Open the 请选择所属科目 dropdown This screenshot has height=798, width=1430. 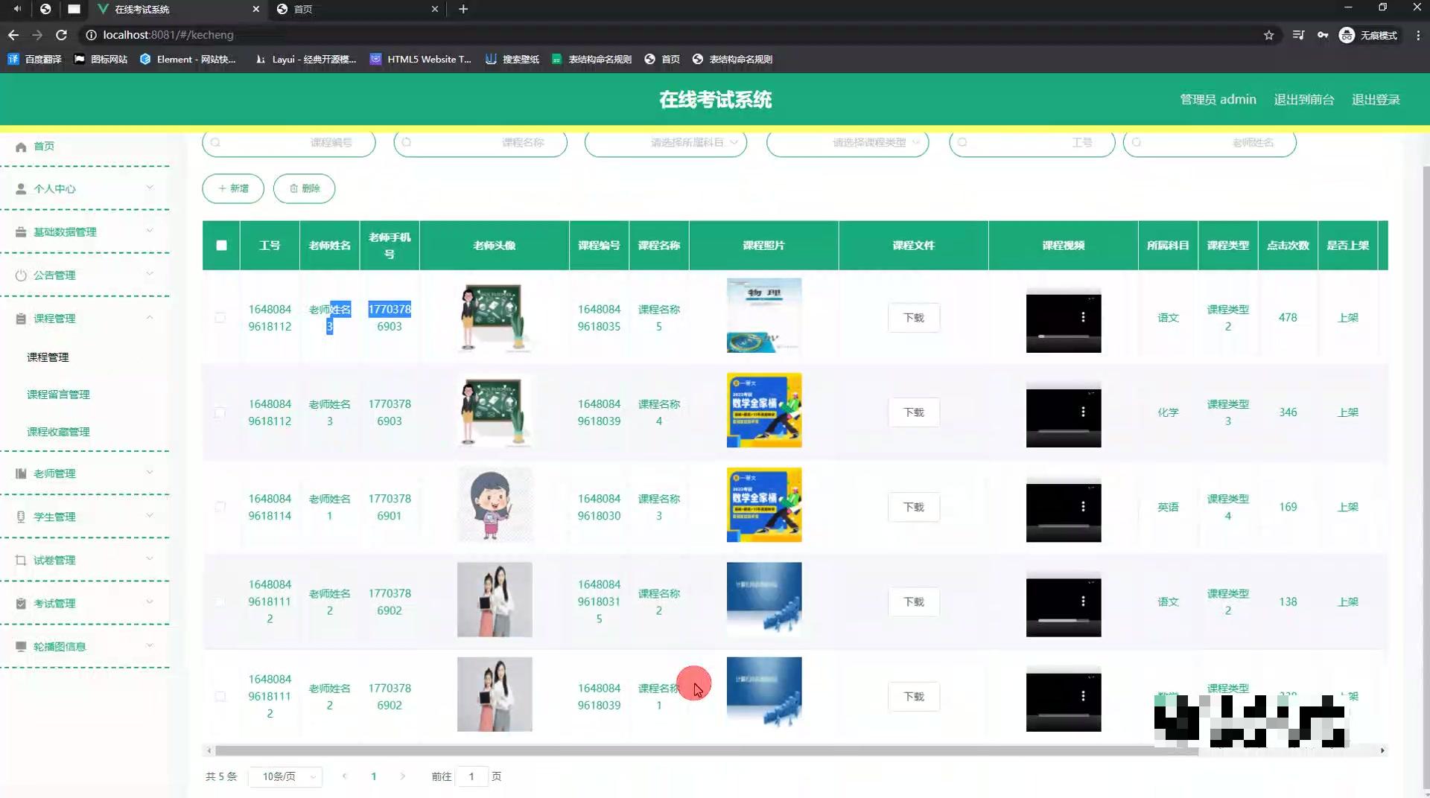[x=665, y=143]
